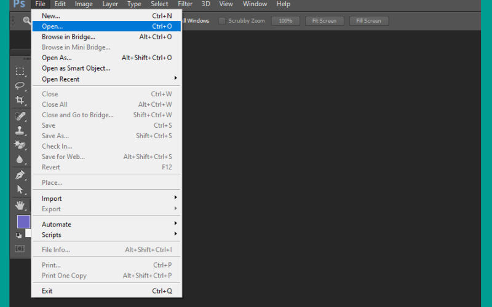The image size is (492, 307).
Task: Click the File Info... menu entry
Action: [x=106, y=250]
